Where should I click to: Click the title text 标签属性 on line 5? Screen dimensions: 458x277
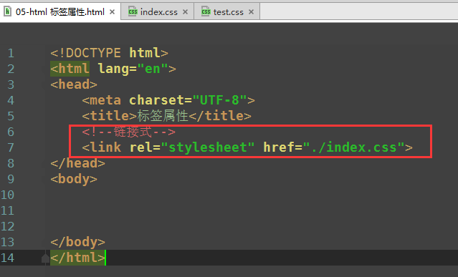[163, 116]
